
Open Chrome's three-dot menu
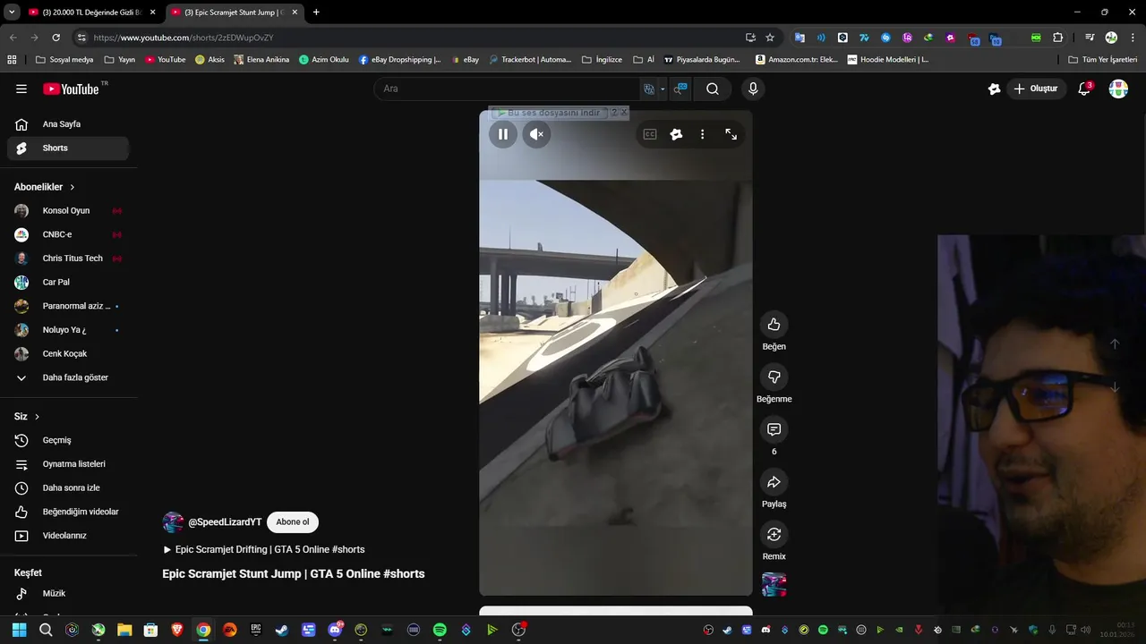(1133, 38)
